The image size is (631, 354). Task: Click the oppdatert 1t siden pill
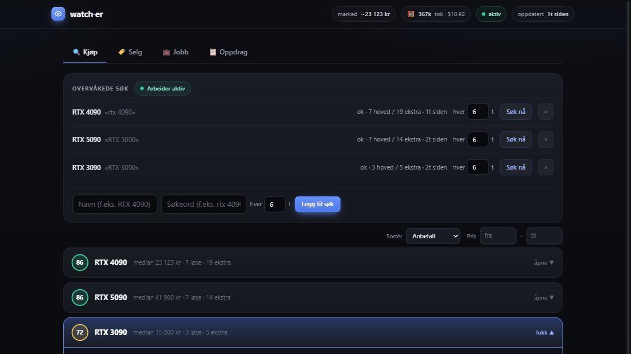pyautogui.click(x=543, y=14)
